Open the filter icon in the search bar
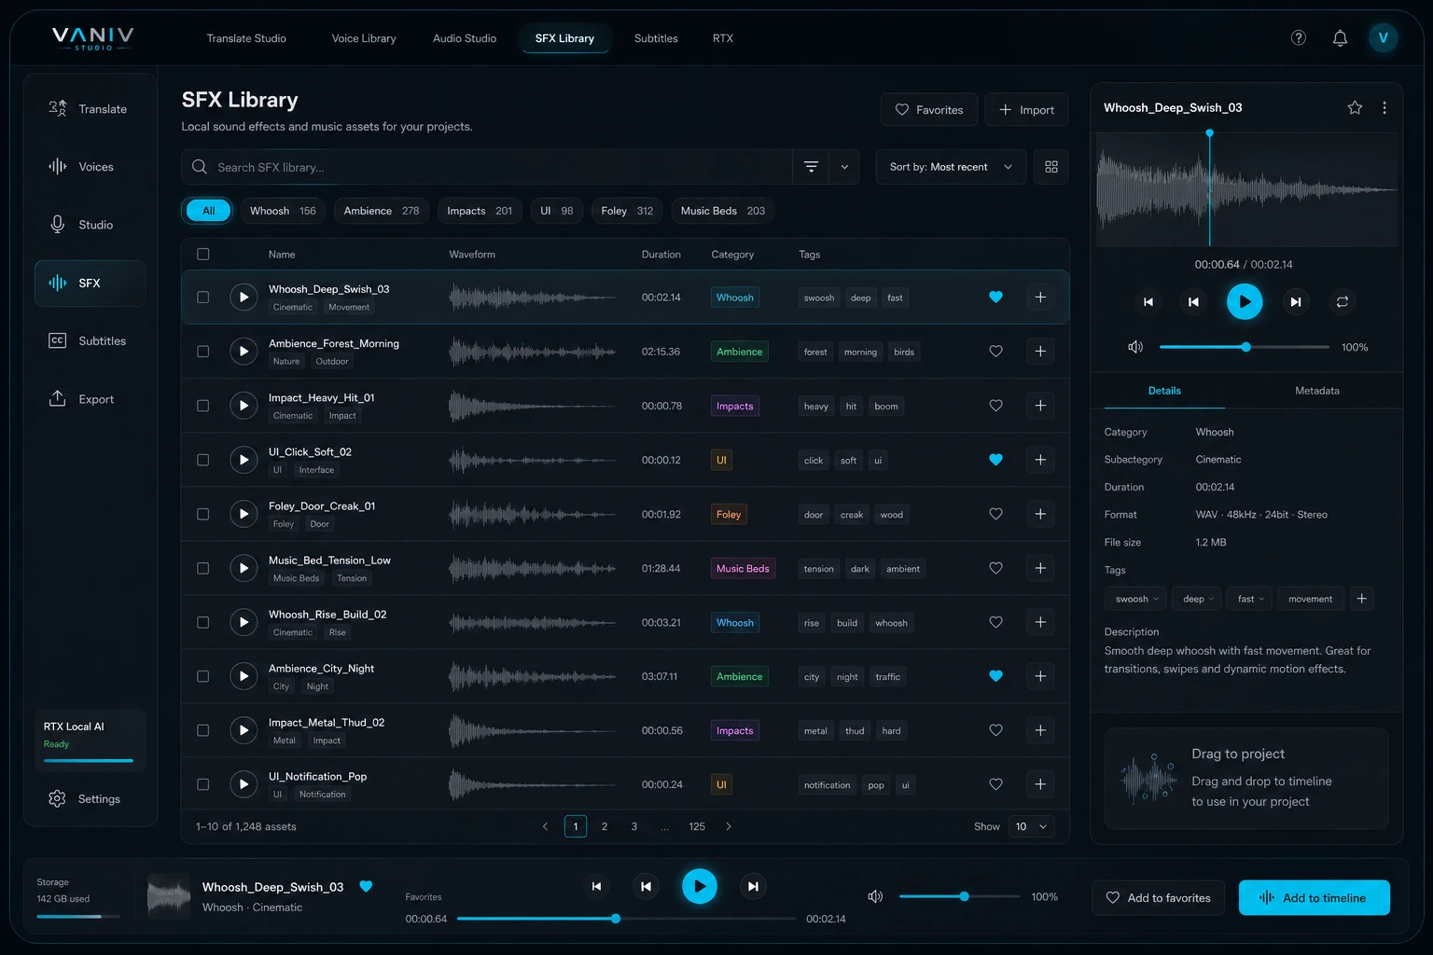Viewport: 1433px width, 955px height. pos(811,166)
